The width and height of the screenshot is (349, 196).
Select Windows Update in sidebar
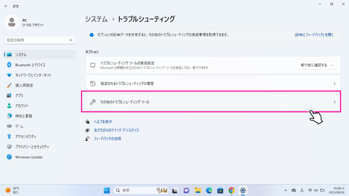pyautogui.click(x=29, y=157)
